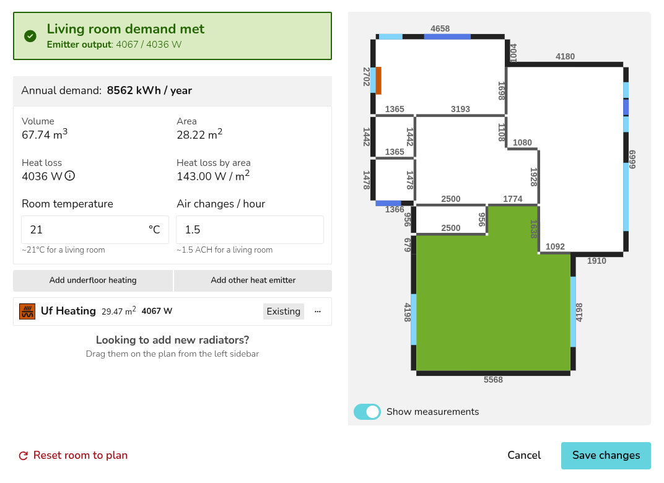Click the heat loss info icon
The image size is (664, 483).
(x=70, y=176)
